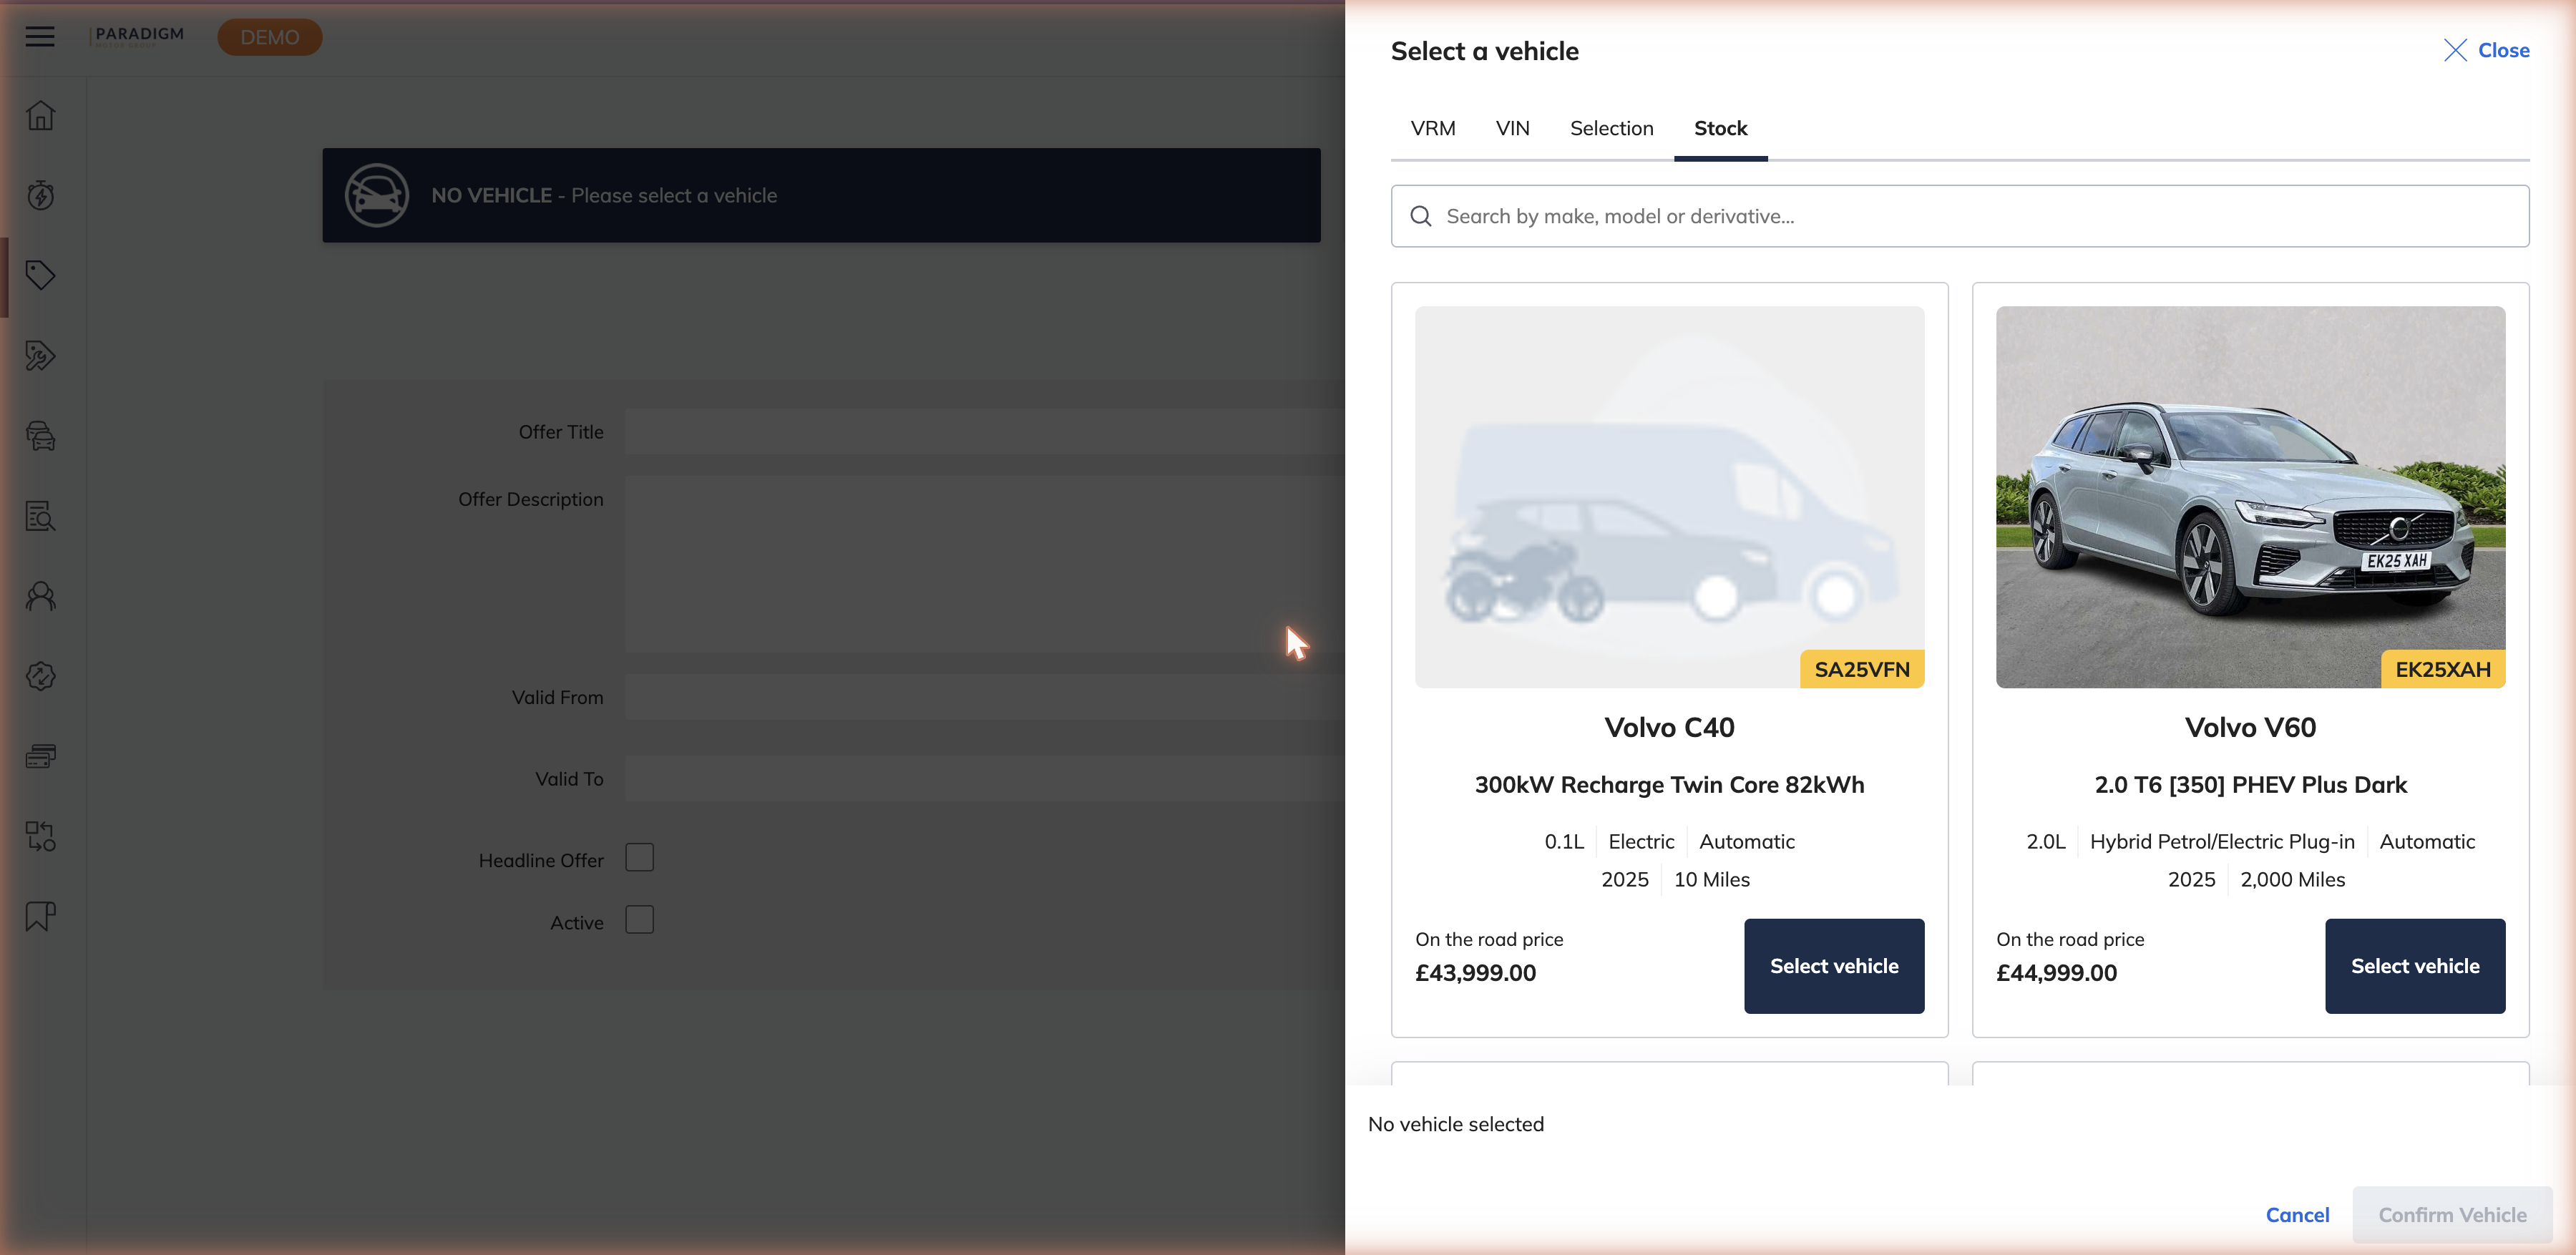Click the 'No vehicle selected' status text
This screenshot has height=1255, width=2576.
(1455, 1124)
